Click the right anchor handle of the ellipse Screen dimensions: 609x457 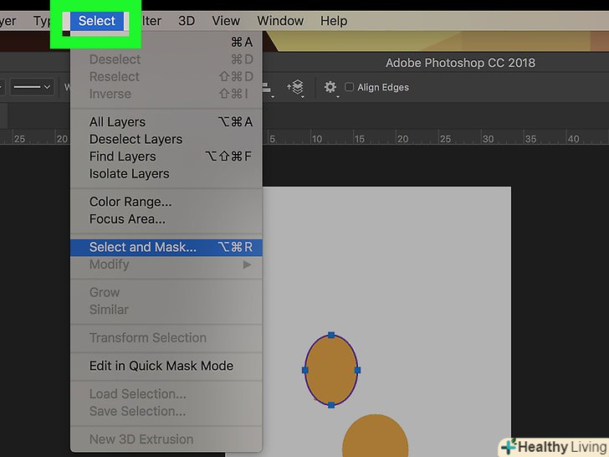(x=357, y=369)
